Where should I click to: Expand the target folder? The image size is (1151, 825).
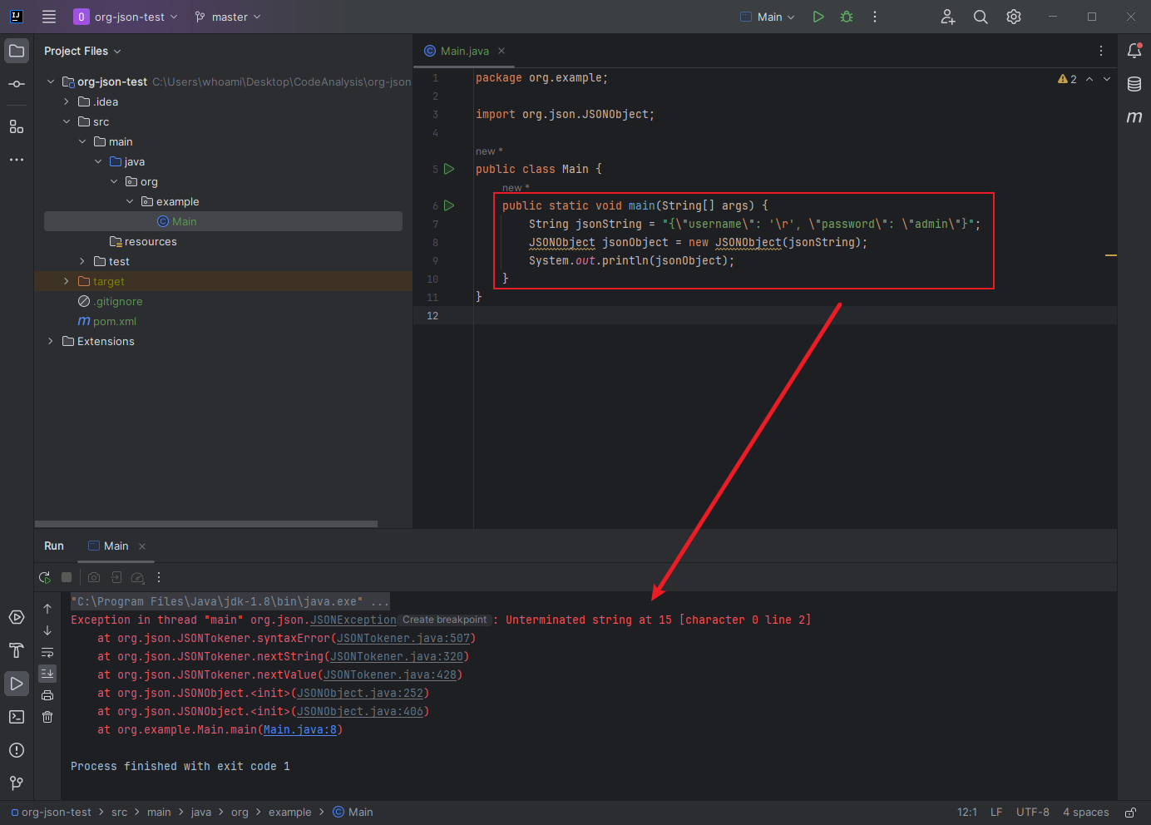67,281
